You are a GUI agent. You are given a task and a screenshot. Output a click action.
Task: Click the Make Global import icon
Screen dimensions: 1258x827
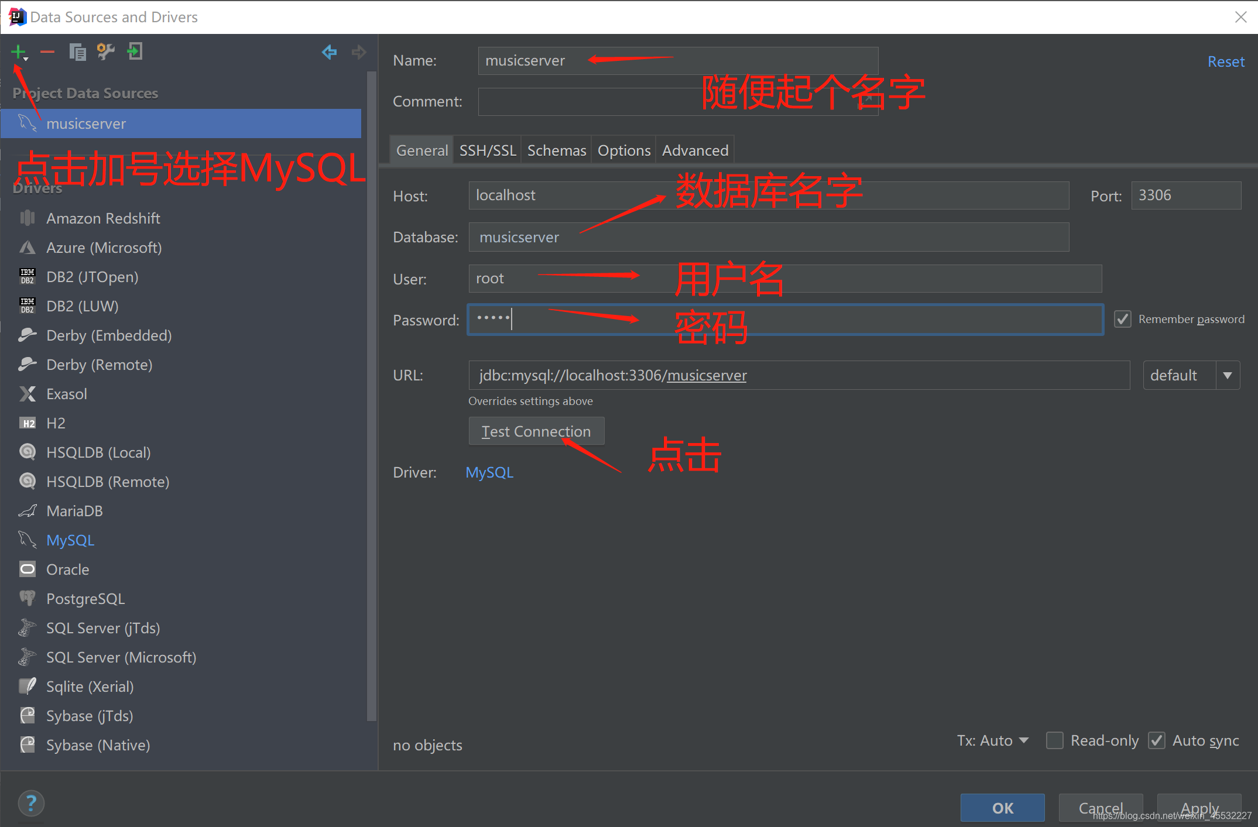(135, 52)
